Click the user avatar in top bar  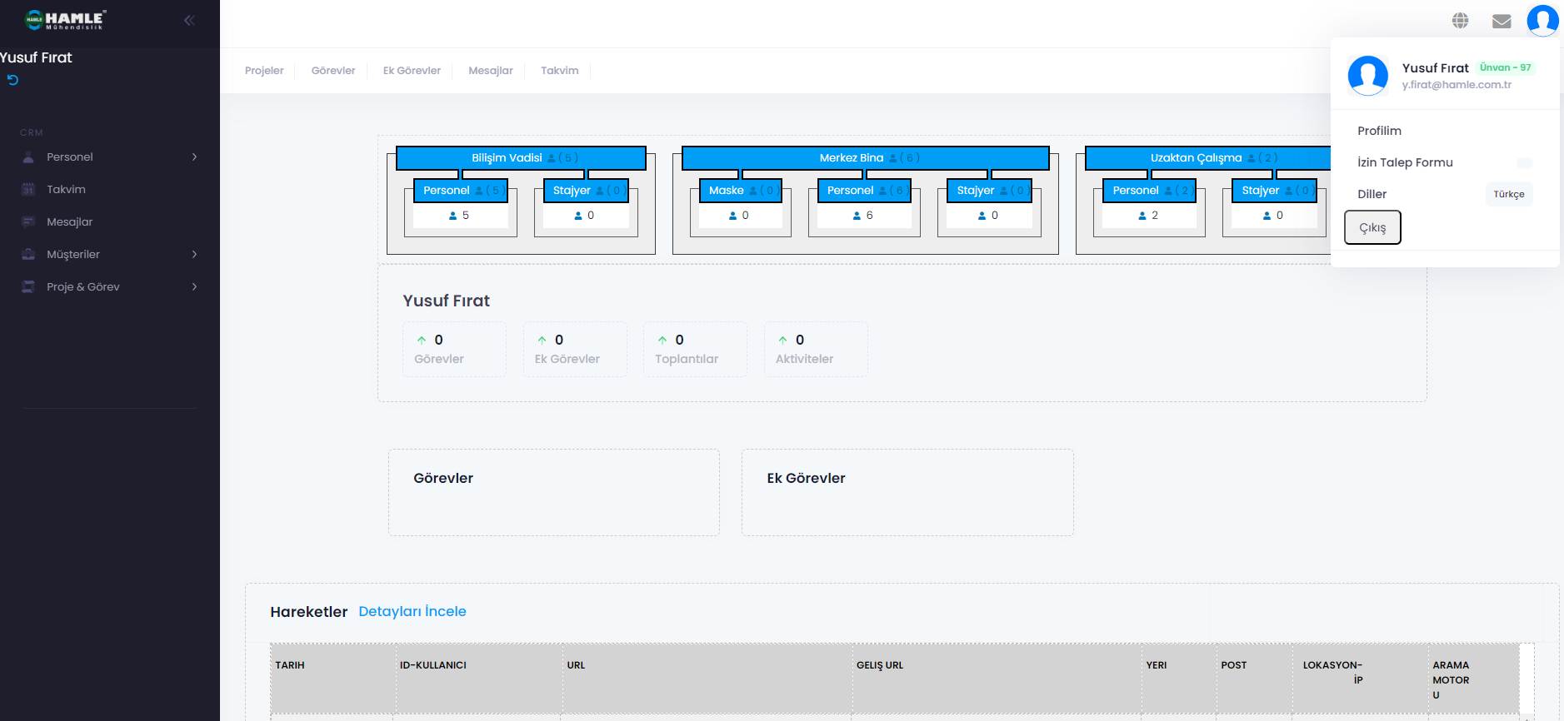pyautogui.click(x=1542, y=20)
